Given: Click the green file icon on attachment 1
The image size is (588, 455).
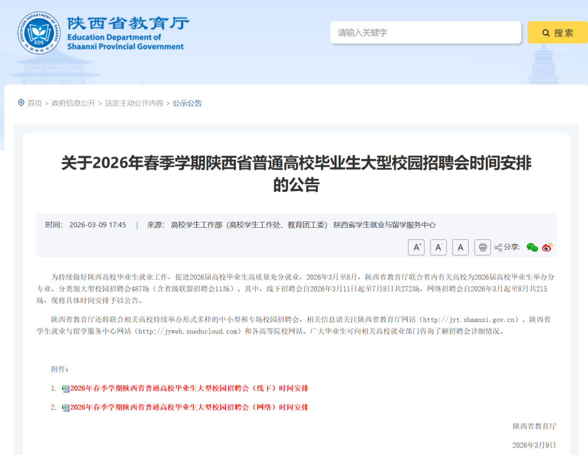Looking at the screenshot, I should tap(66, 388).
